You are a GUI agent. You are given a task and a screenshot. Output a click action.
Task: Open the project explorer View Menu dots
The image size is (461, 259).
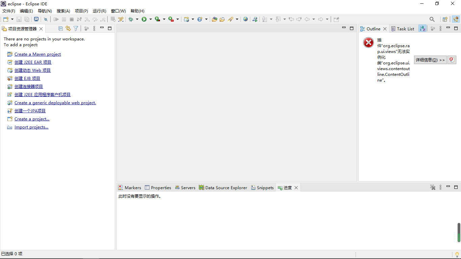pos(94,29)
